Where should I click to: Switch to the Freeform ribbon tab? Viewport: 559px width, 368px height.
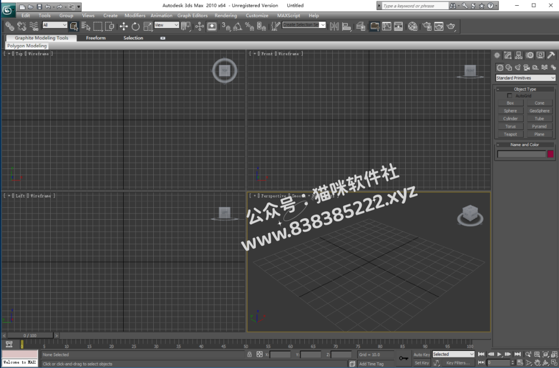pyautogui.click(x=96, y=38)
